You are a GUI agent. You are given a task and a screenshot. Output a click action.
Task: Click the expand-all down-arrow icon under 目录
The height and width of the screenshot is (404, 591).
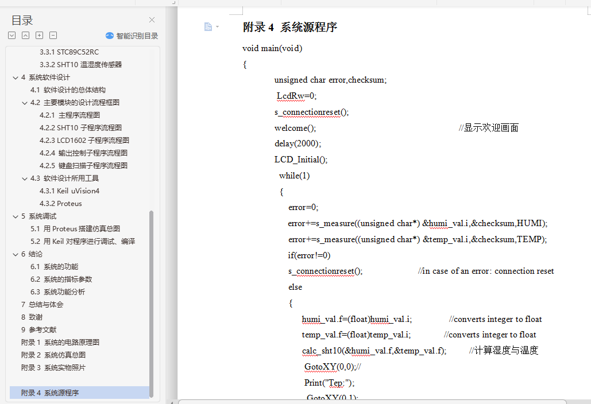[12, 36]
